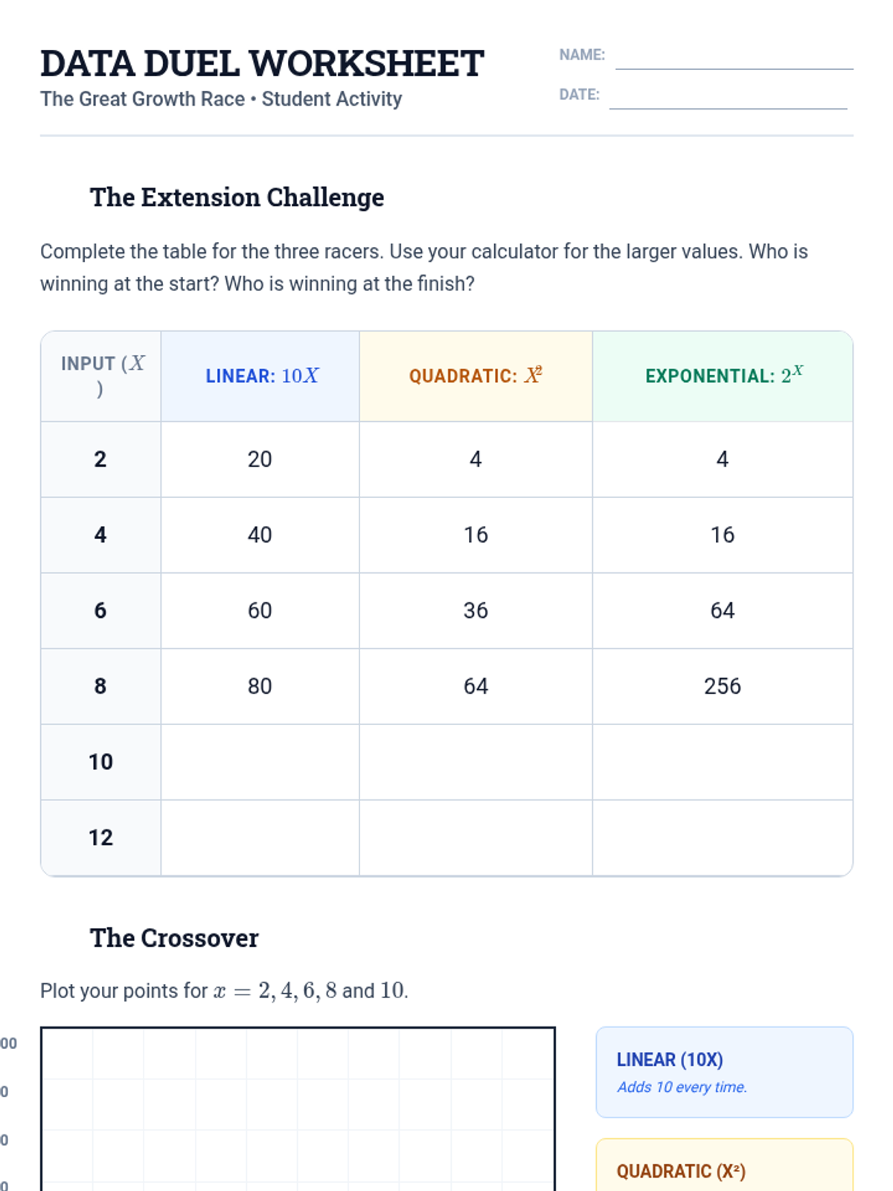
Task: Select the empty Quadratic cell for input 10
Action: pyautogui.click(x=476, y=762)
